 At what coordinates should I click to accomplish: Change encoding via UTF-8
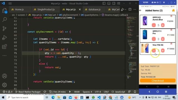[x=98, y=92]
